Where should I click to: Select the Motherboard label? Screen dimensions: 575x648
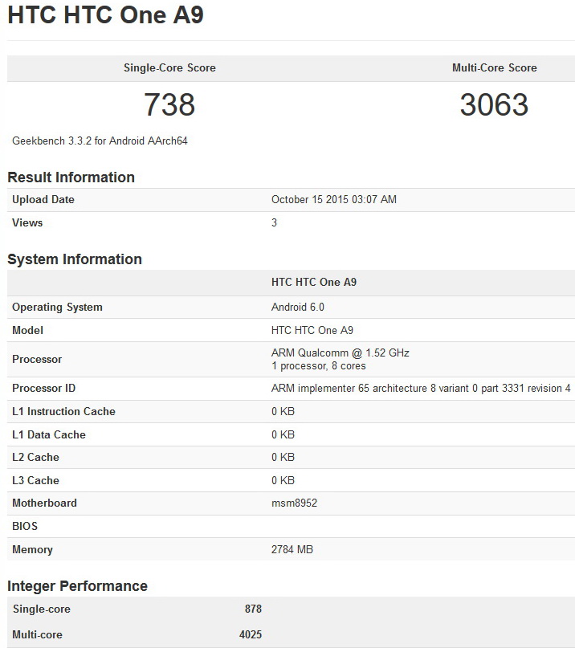coord(44,503)
